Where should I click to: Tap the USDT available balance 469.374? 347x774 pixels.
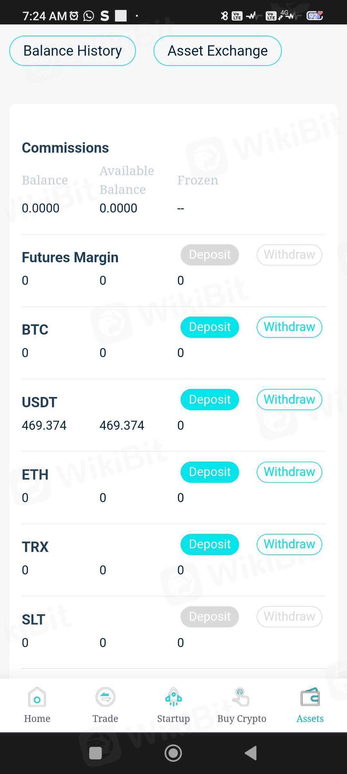[x=122, y=426]
